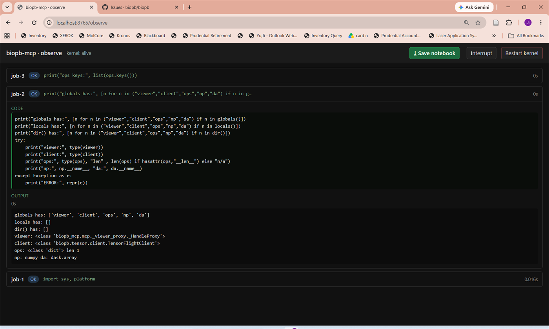Click the 'locals has: []' output line
Screen dimensions: 549x329
33,222
